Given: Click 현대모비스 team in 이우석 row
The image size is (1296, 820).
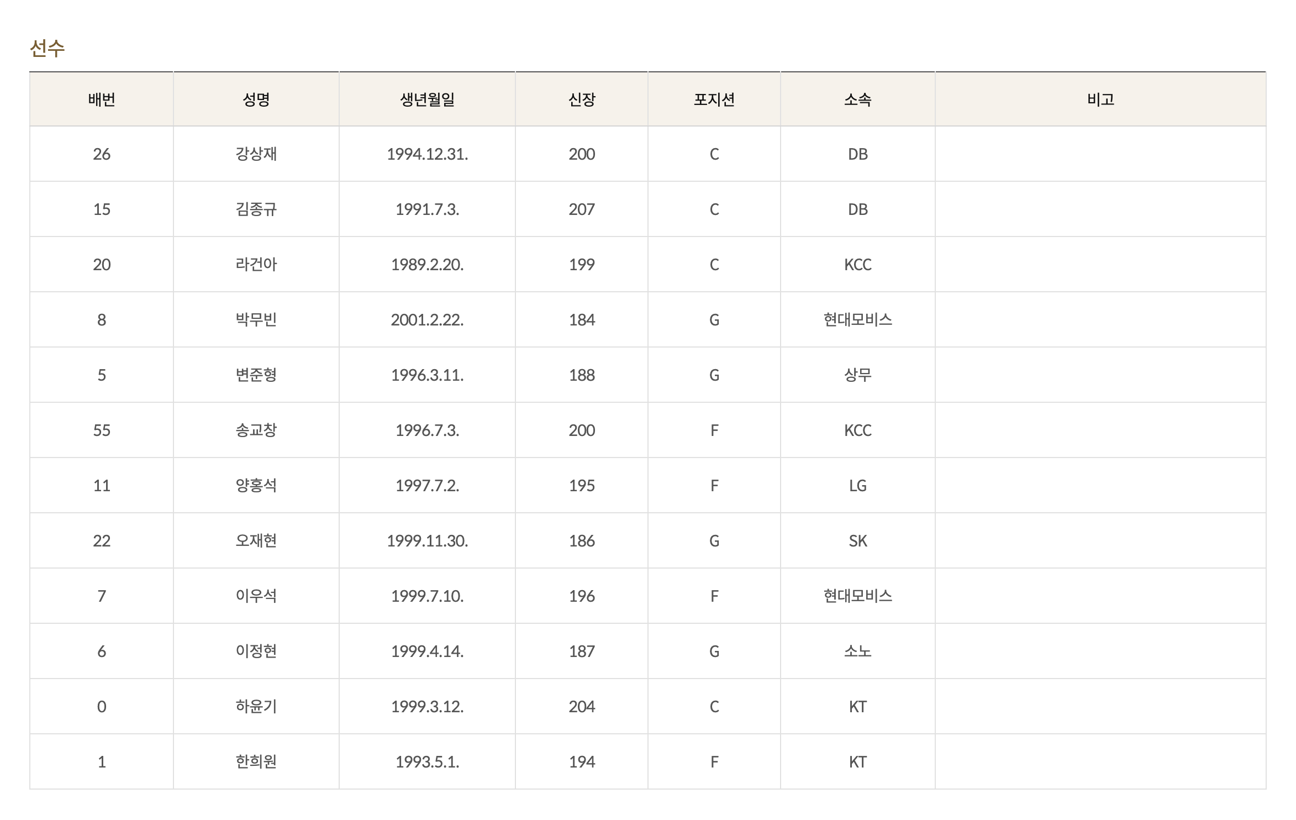Looking at the screenshot, I should [x=858, y=596].
